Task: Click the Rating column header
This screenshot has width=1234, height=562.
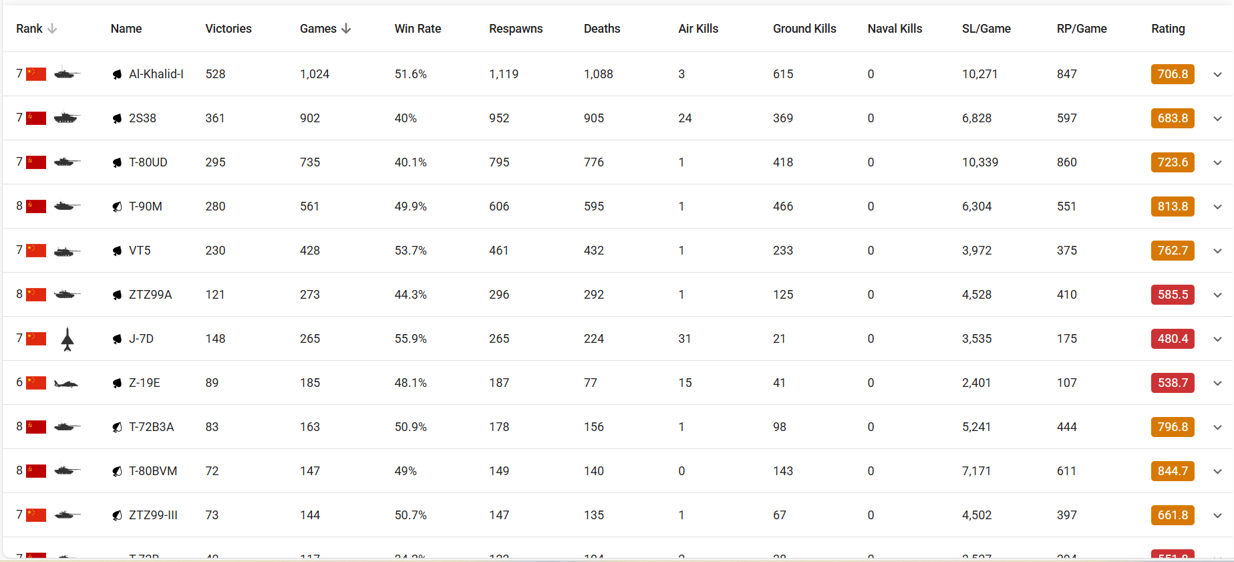Action: click(x=1168, y=29)
